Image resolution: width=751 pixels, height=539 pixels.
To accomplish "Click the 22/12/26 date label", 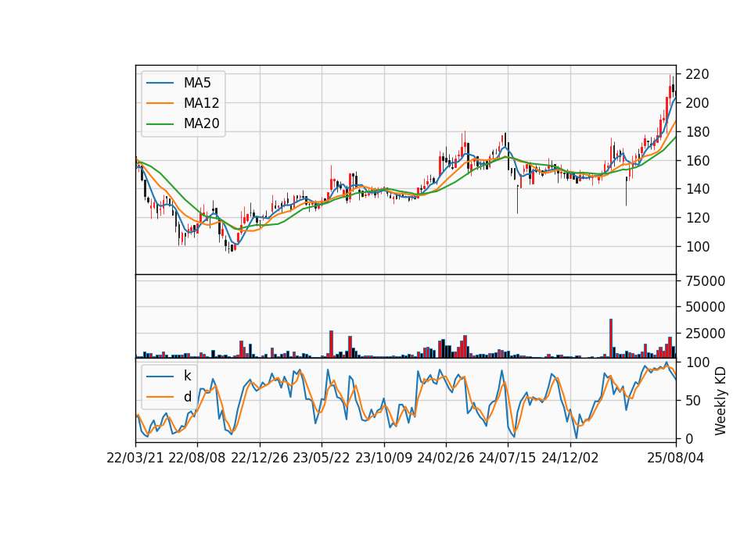I will point(260,458).
